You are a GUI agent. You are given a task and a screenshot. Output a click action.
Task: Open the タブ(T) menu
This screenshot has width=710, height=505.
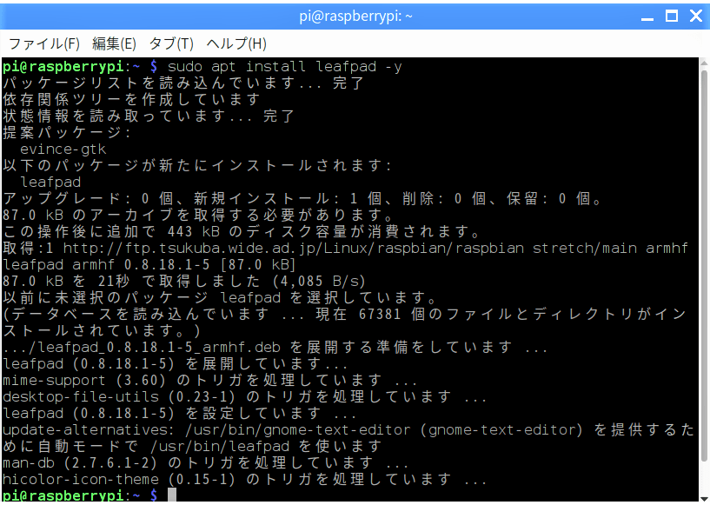[171, 44]
